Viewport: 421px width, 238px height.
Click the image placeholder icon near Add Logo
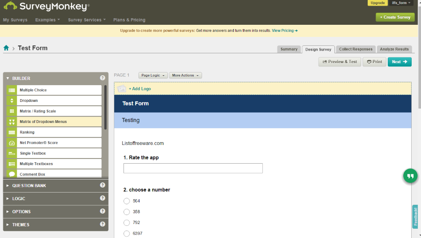pyautogui.click(x=122, y=88)
